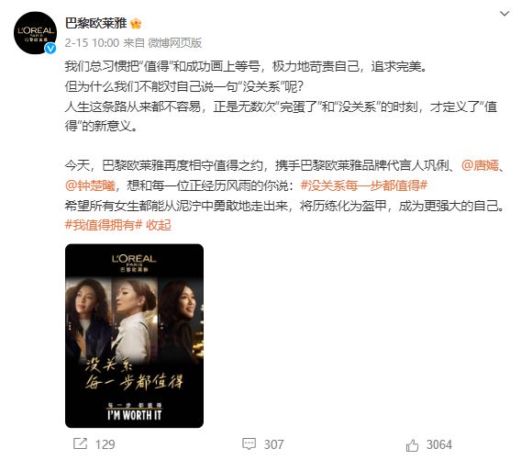This screenshot has width=521, height=460.
Task: Click the 2-15 10:00 post timestamp
Action: (92, 43)
